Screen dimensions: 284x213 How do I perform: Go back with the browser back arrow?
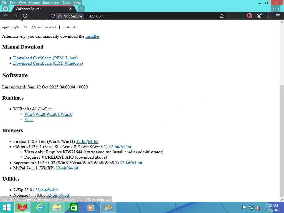tap(6, 16)
